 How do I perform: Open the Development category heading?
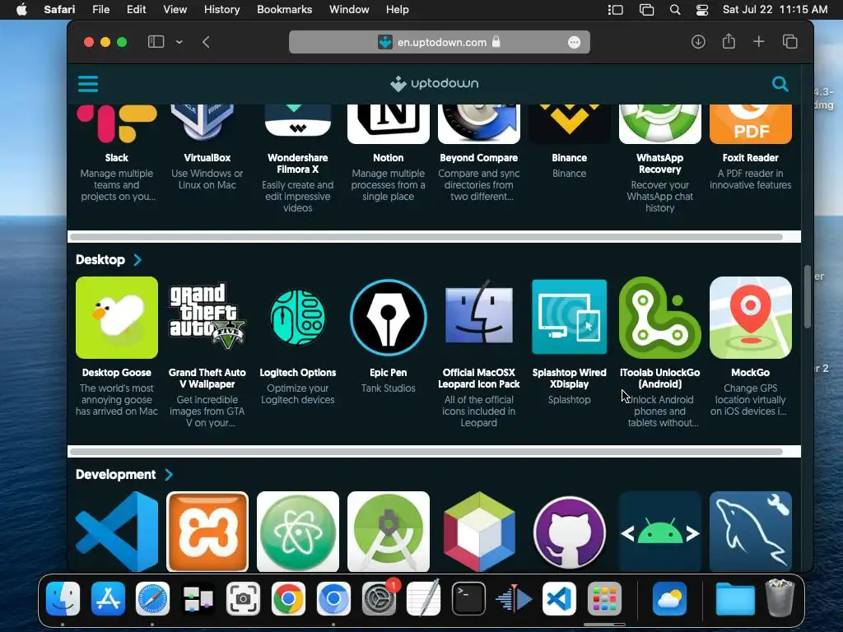115,475
